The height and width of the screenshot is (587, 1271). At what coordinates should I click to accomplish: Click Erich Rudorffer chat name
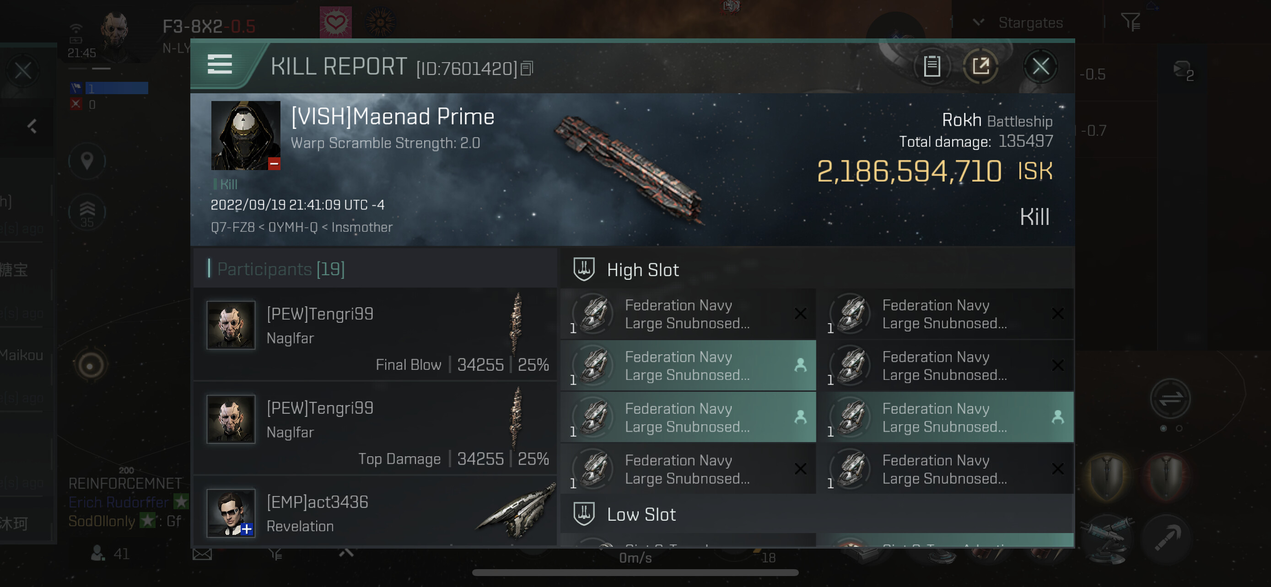point(118,502)
